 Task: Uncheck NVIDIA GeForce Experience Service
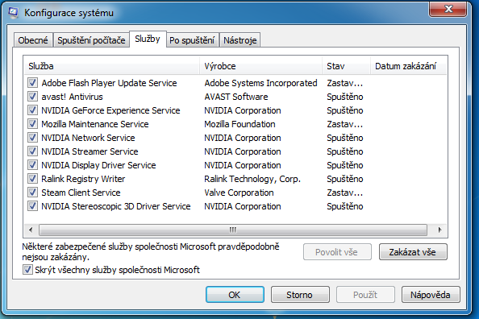32,110
